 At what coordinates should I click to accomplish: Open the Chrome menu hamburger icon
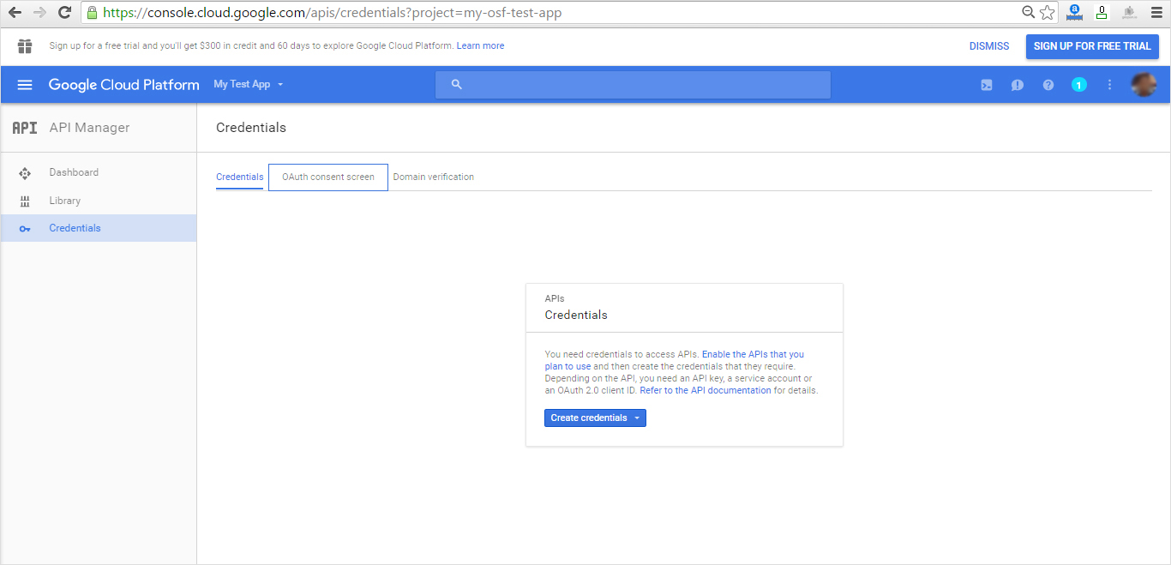1156,12
